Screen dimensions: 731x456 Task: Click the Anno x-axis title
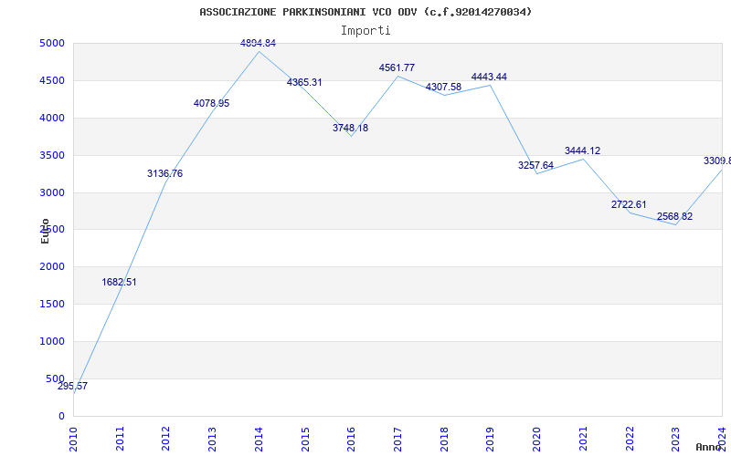[709, 447]
